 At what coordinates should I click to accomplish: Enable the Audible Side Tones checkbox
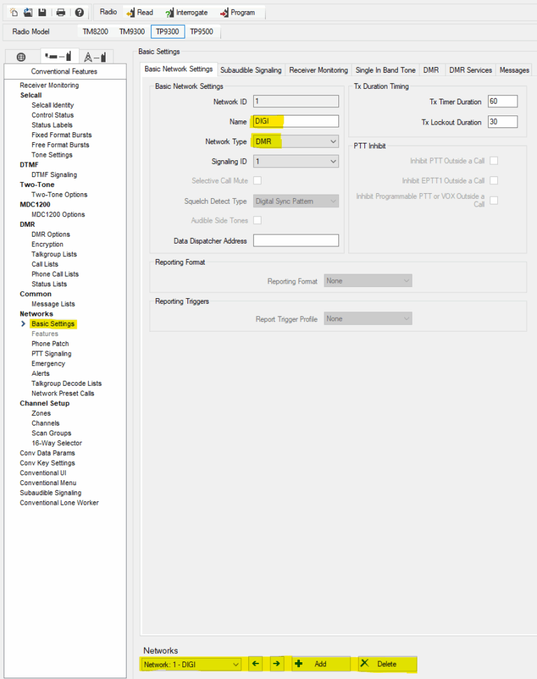click(x=257, y=220)
